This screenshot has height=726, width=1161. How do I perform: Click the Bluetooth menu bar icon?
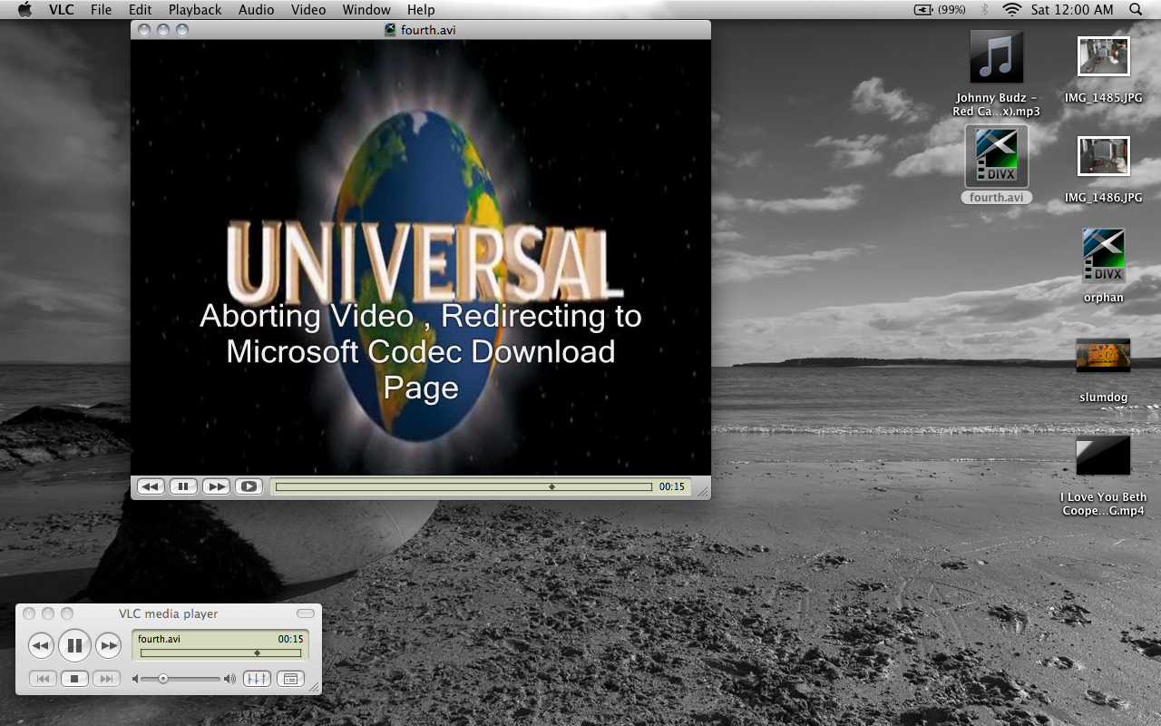(985, 9)
